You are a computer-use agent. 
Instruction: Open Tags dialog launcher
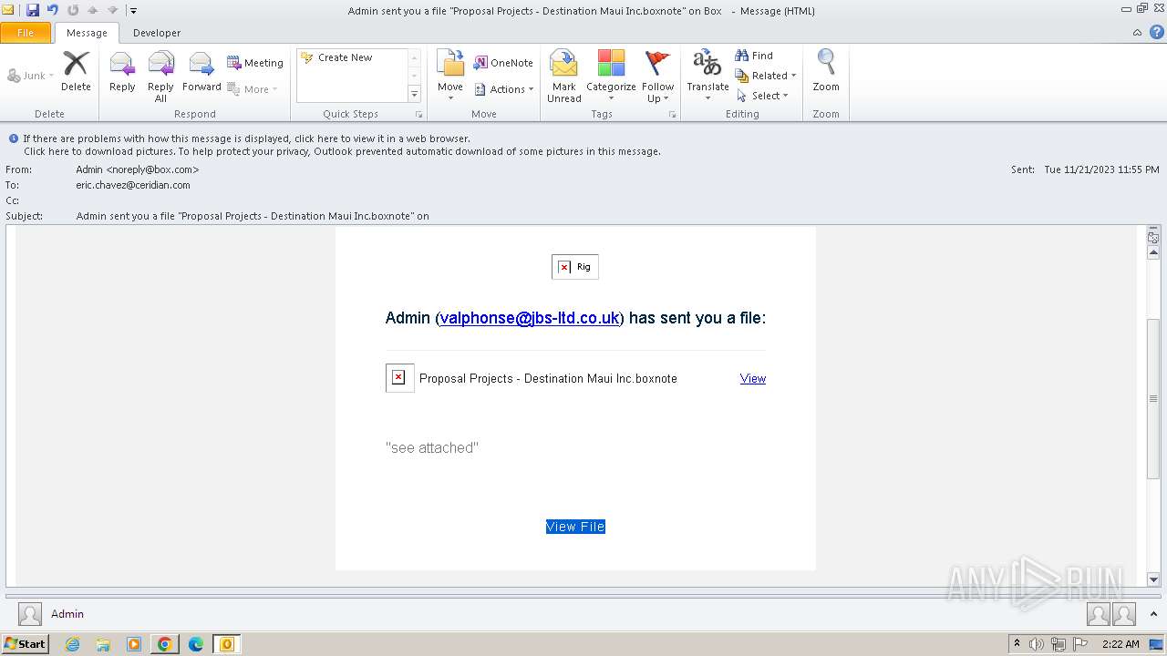[672, 115]
